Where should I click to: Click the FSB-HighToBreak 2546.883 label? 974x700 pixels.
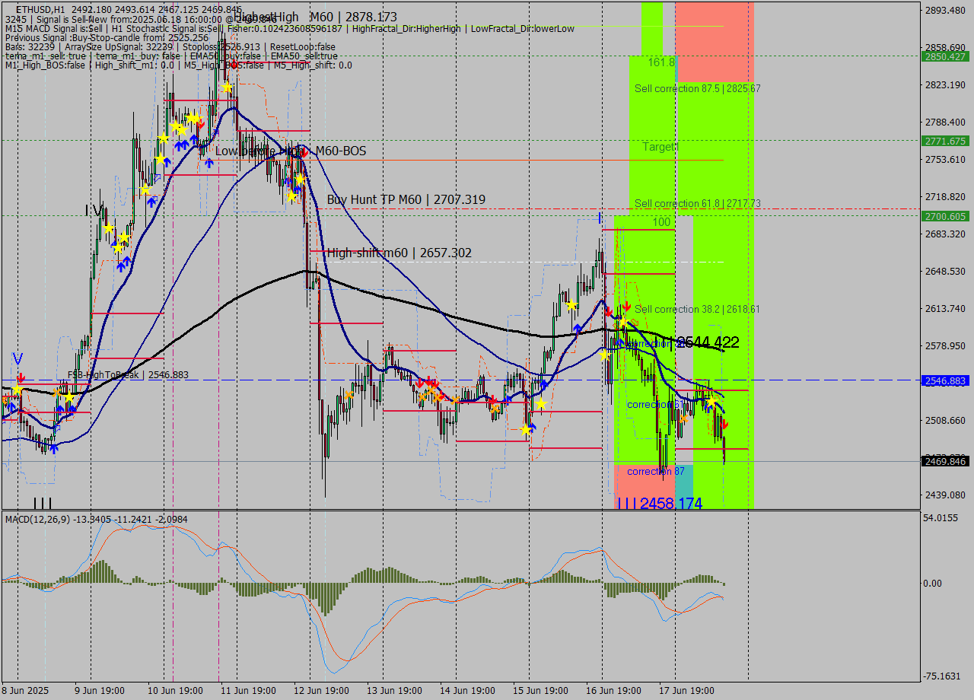point(128,375)
